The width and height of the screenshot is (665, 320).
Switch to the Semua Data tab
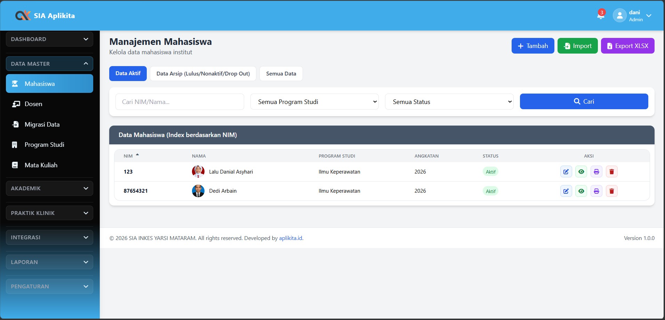(x=281, y=73)
